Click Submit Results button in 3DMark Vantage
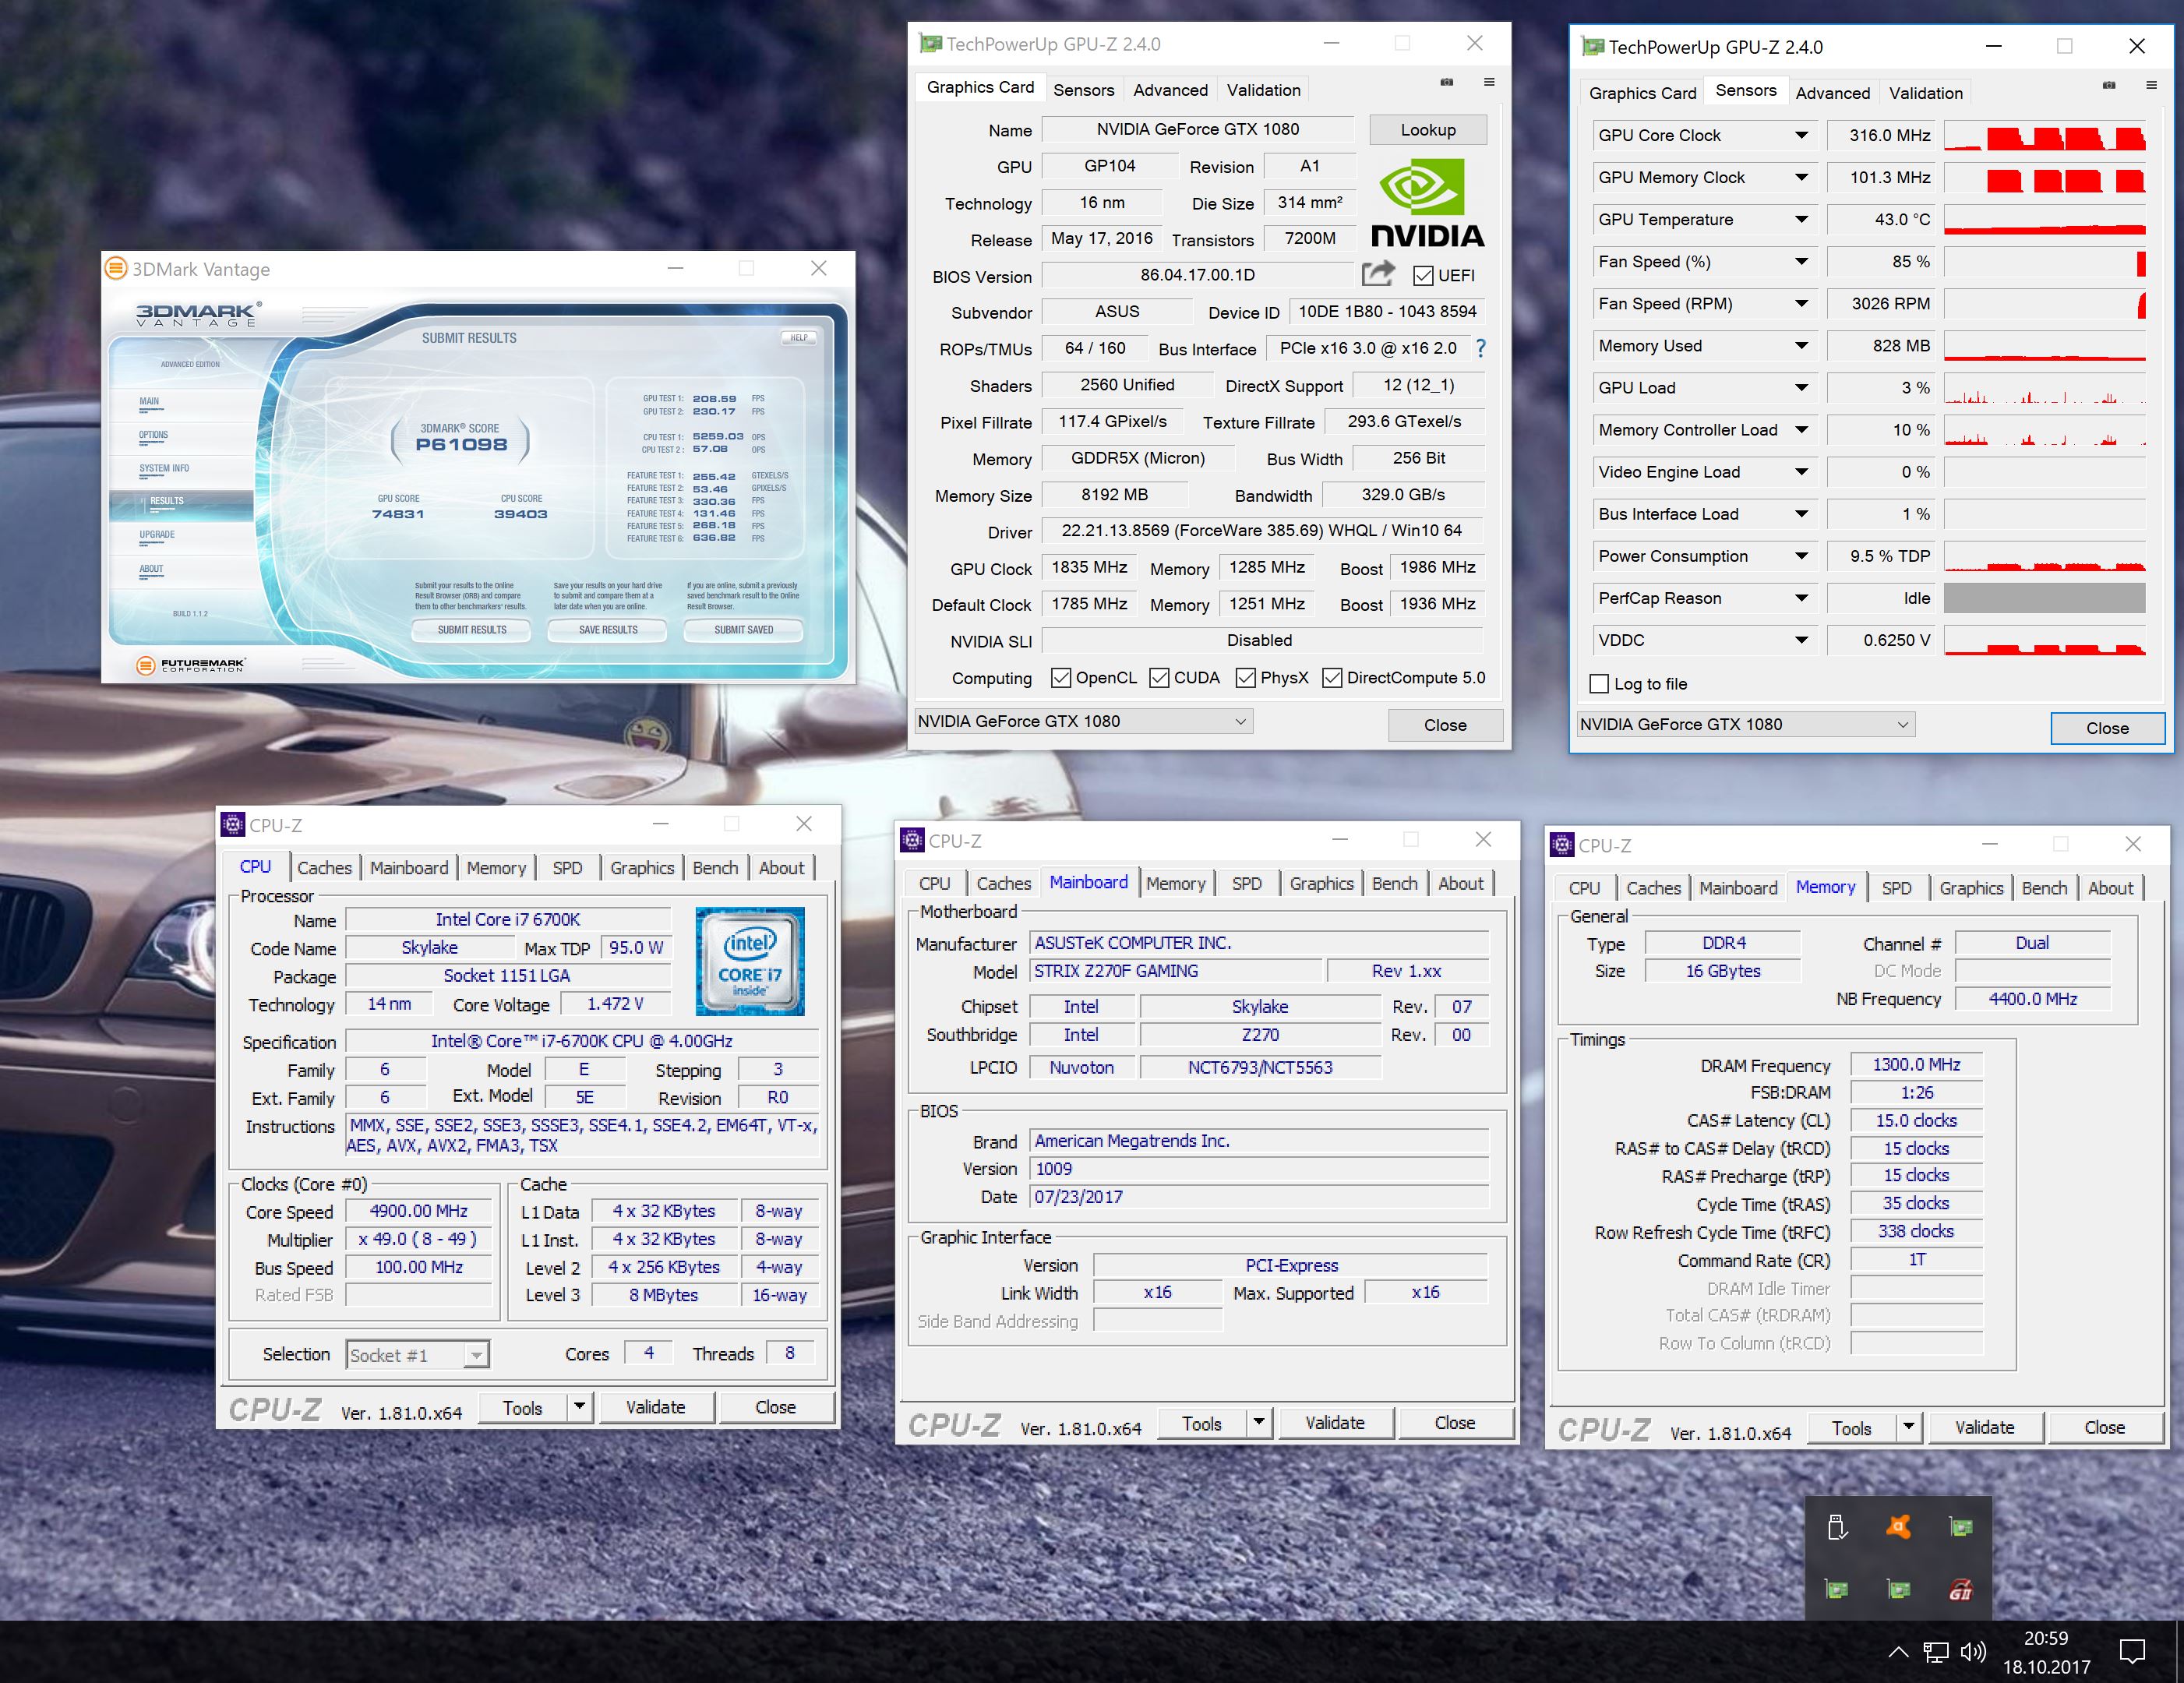This screenshot has height=1683, width=2184. [472, 629]
